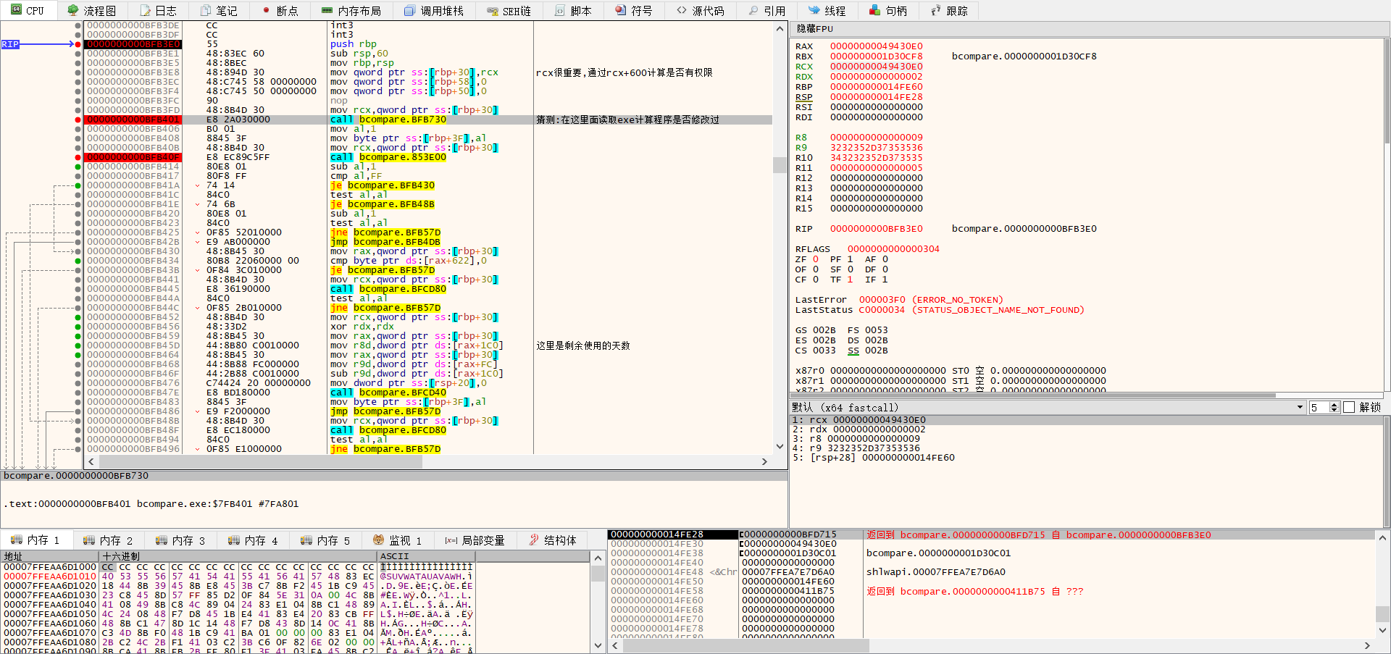The width and height of the screenshot is (1391, 654).
Task: Switch to the 内存 1 dump tab
Action: pyautogui.click(x=35, y=540)
